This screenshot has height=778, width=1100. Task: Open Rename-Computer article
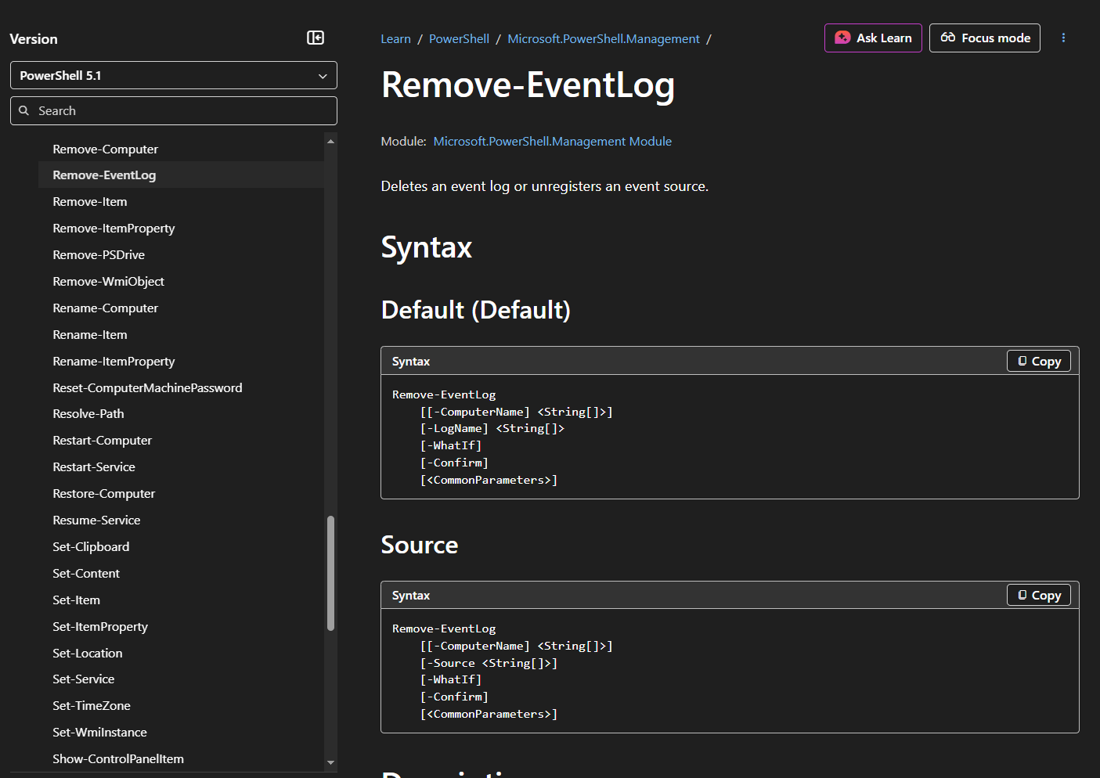(105, 308)
